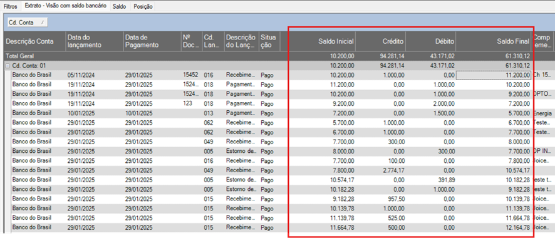Select the 7.200,00 Saldo Final cell
This screenshot has width=555, height=238.
point(519,103)
